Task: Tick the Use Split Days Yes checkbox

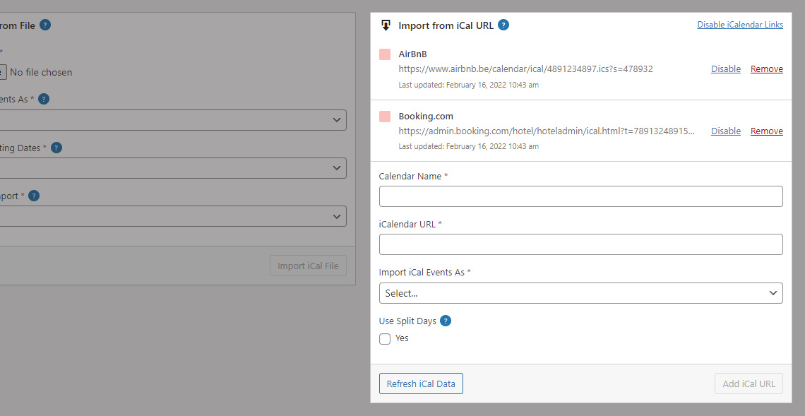Action: (385, 338)
